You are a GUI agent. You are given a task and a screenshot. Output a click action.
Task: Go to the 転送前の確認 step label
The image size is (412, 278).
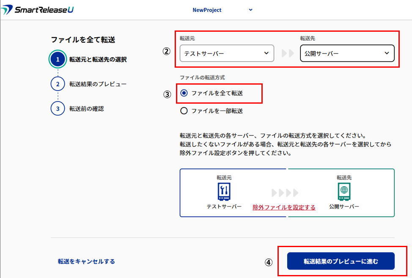pyautogui.click(x=86, y=109)
